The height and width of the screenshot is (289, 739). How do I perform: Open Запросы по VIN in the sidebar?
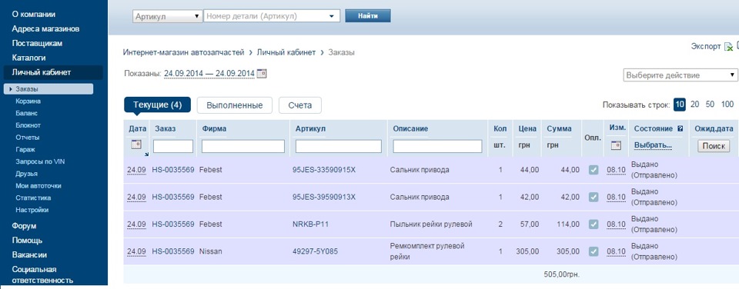pos(40,161)
